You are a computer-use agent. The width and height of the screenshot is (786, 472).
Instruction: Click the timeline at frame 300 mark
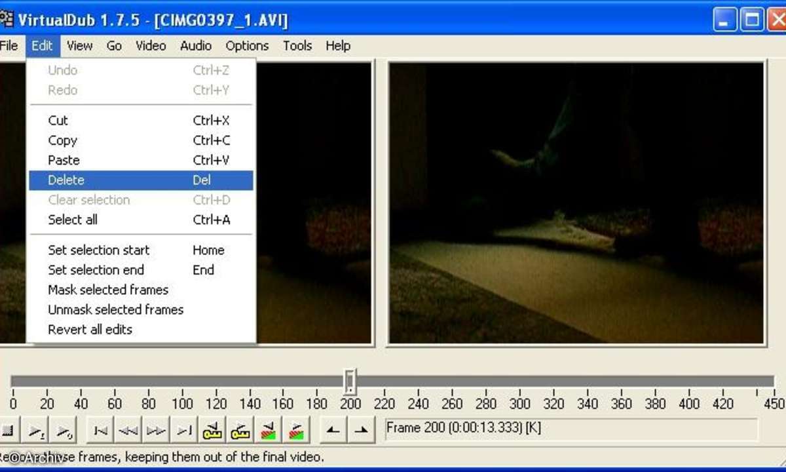coord(520,404)
